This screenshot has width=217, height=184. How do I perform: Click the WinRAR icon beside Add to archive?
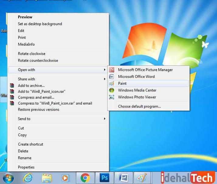[12, 85]
